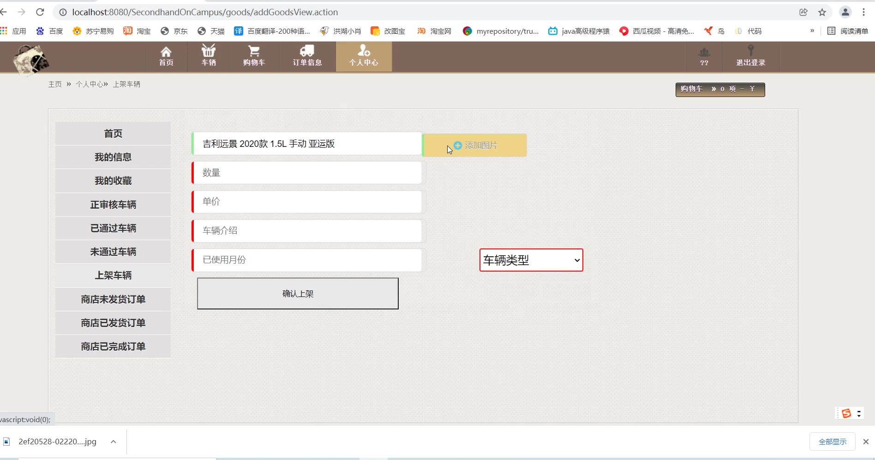Open the 应用 apps bookmark
875x460 pixels.
13,31
